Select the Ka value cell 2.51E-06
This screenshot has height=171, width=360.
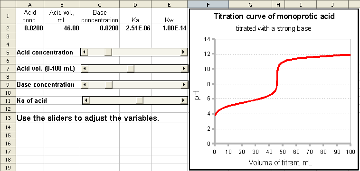[135, 28]
